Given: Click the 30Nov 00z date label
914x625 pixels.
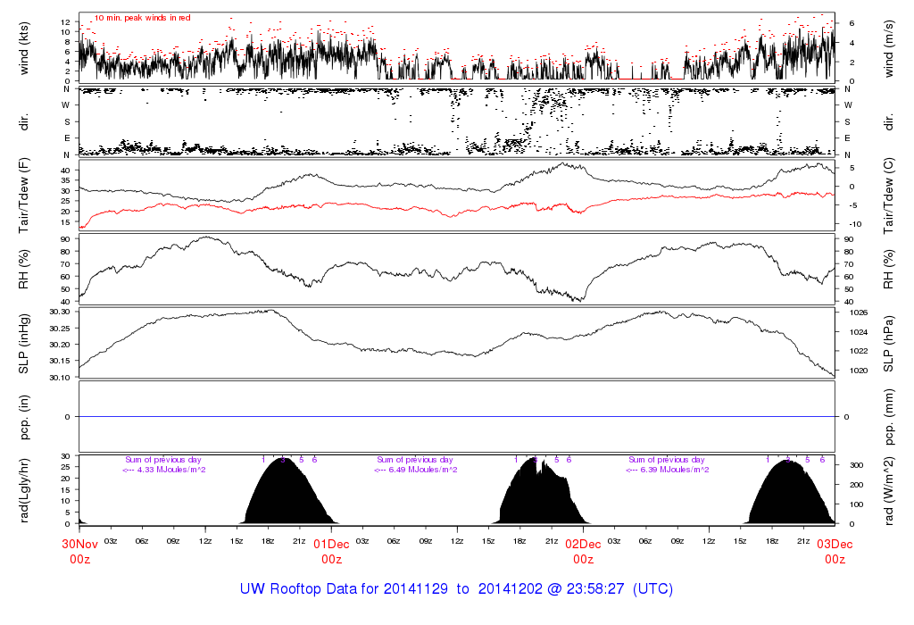Looking at the screenshot, I should click(x=79, y=551).
